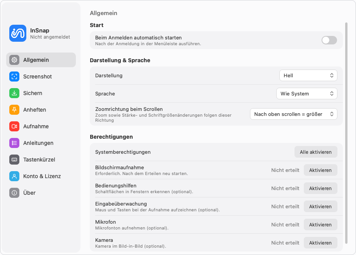Select the Allgemein sidebar label
Image resolution: width=356 pixels, height=255 pixels.
(x=36, y=60)
